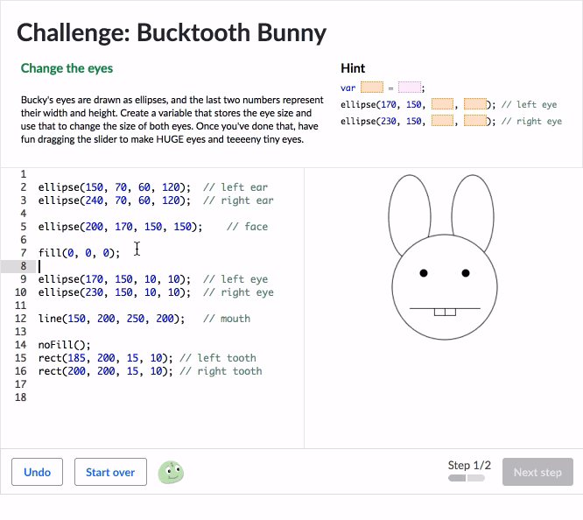583x520 pixels.
Task: Click the fill(0, 0, 0) code line
Action: coord(79,253)
